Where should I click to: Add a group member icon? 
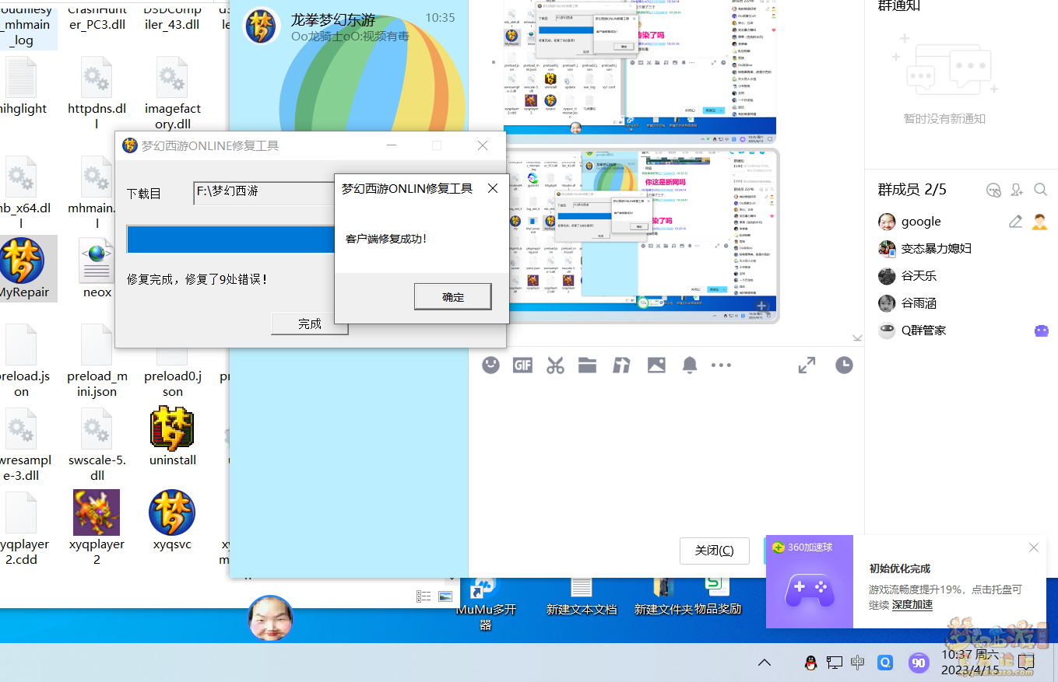click(x=1017, y=190)
